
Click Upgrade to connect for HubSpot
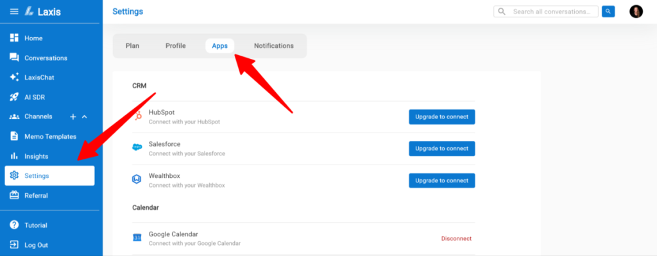441,117
